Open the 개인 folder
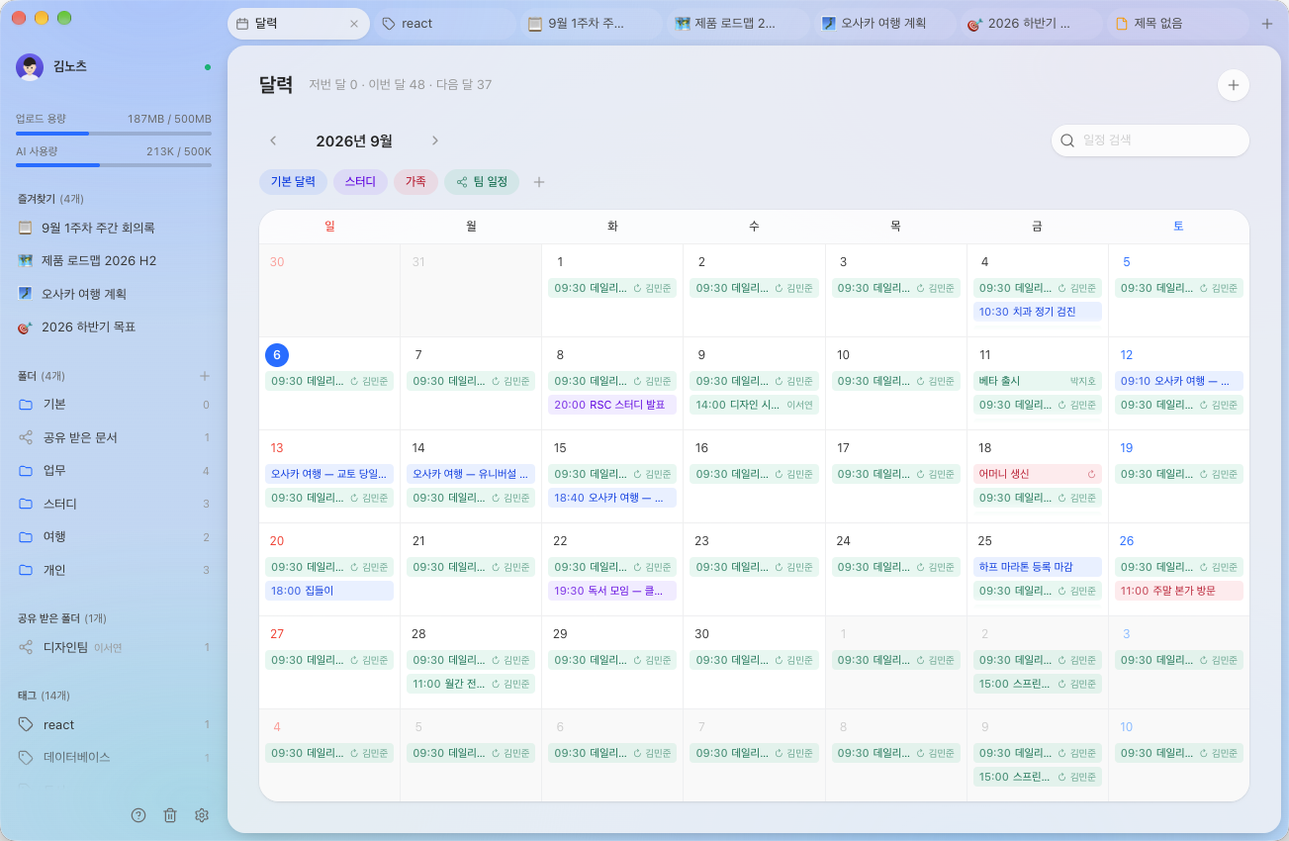This screenshot has height=841, width=1289. 114,570
